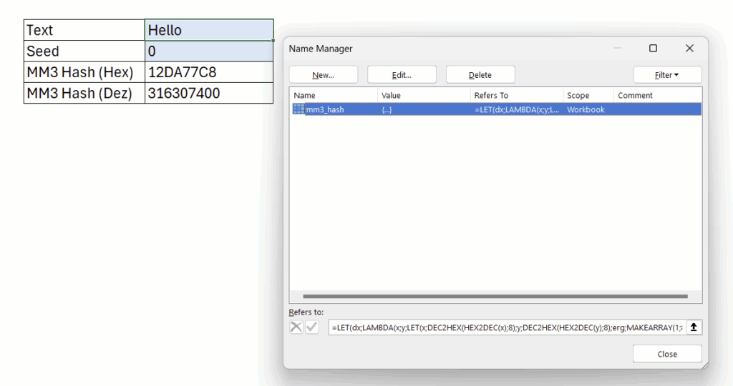Screen dimensions: 733x386
Task: Click the mm3_hash name entry icon
Action: point(298,109)
